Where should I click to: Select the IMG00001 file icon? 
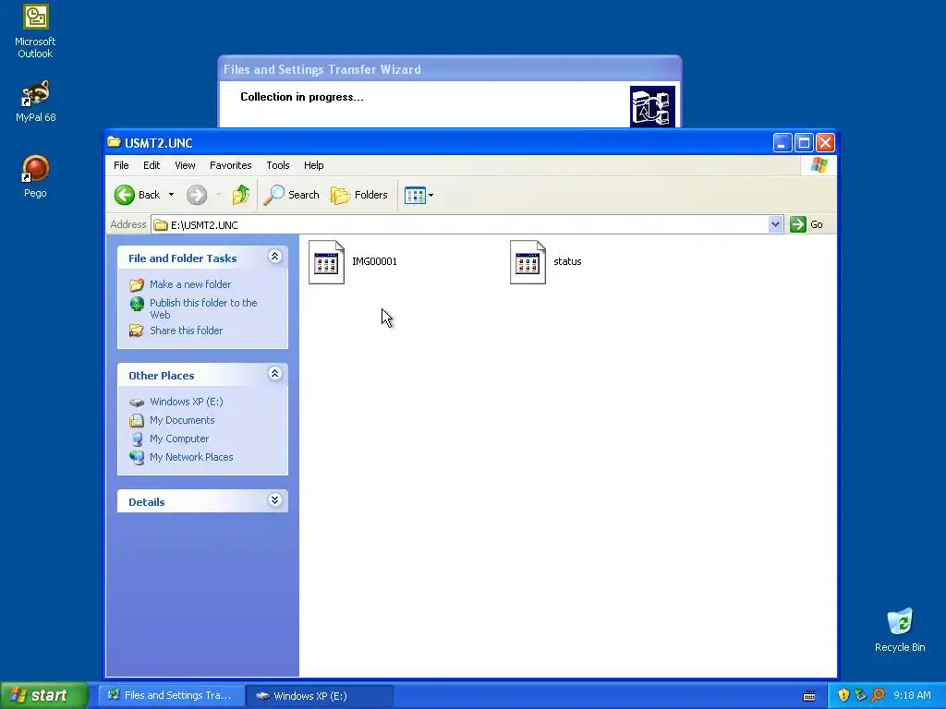(x=326, y=261)
